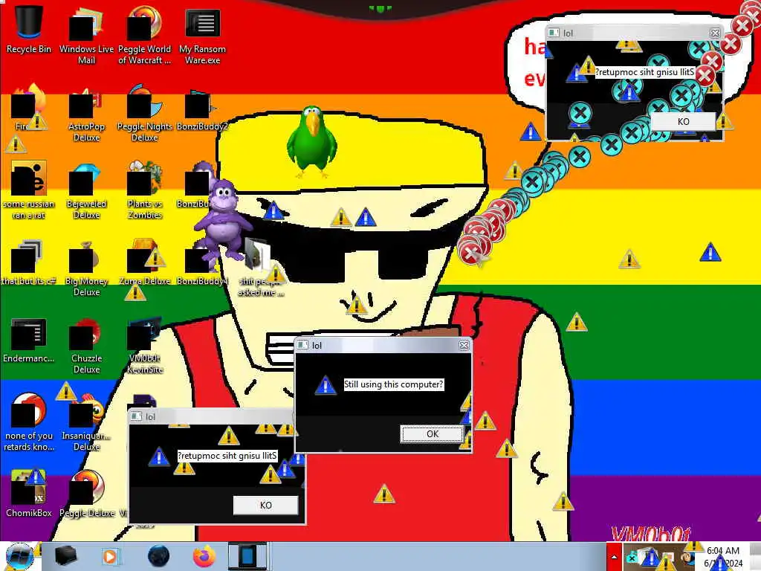Select the Endermanc... desktop icon
761x571 pixels.
(x=29, y=341)
